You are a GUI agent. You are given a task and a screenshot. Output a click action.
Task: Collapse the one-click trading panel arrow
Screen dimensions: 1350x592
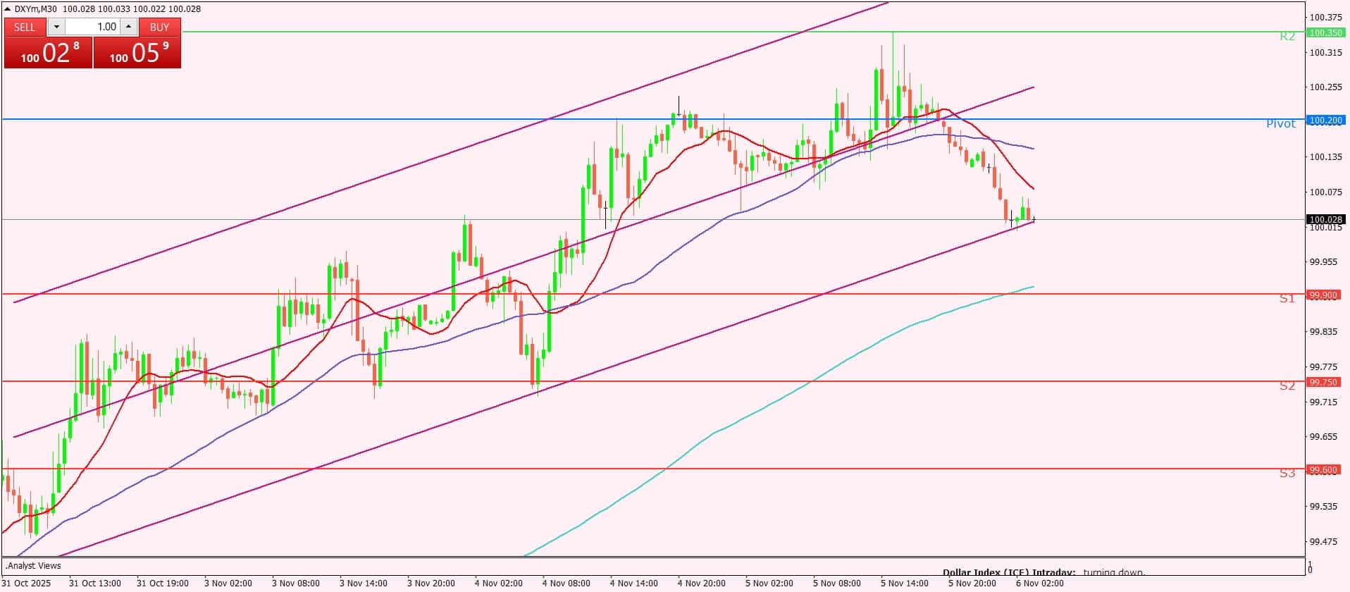click(x=8, y=8)
